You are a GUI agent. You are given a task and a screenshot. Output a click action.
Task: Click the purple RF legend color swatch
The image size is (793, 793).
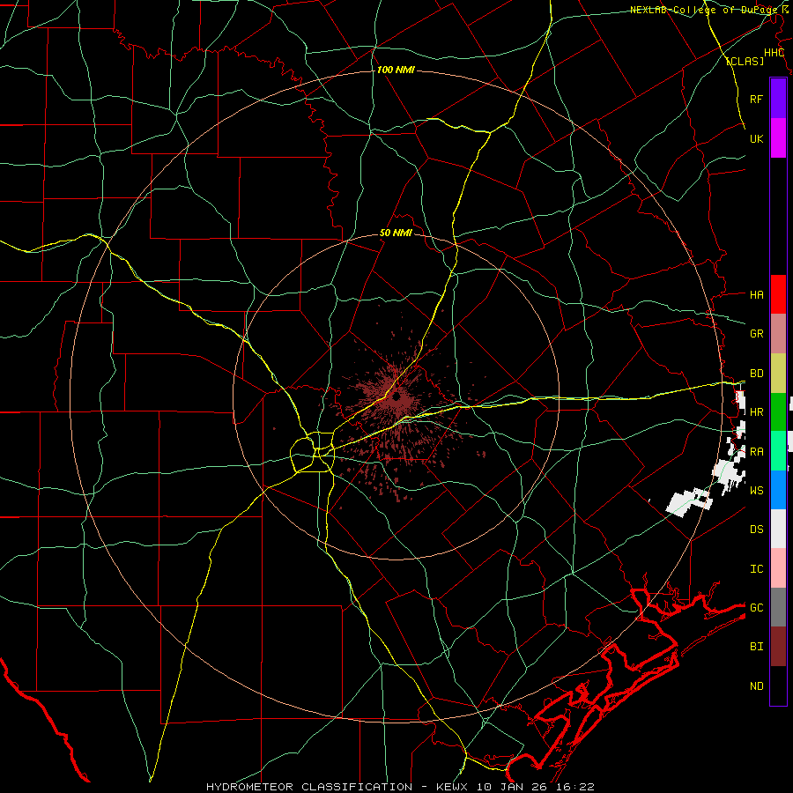pos(778,99)
